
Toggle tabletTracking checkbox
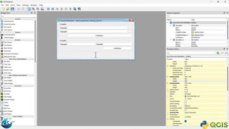[x=185, y=104]
